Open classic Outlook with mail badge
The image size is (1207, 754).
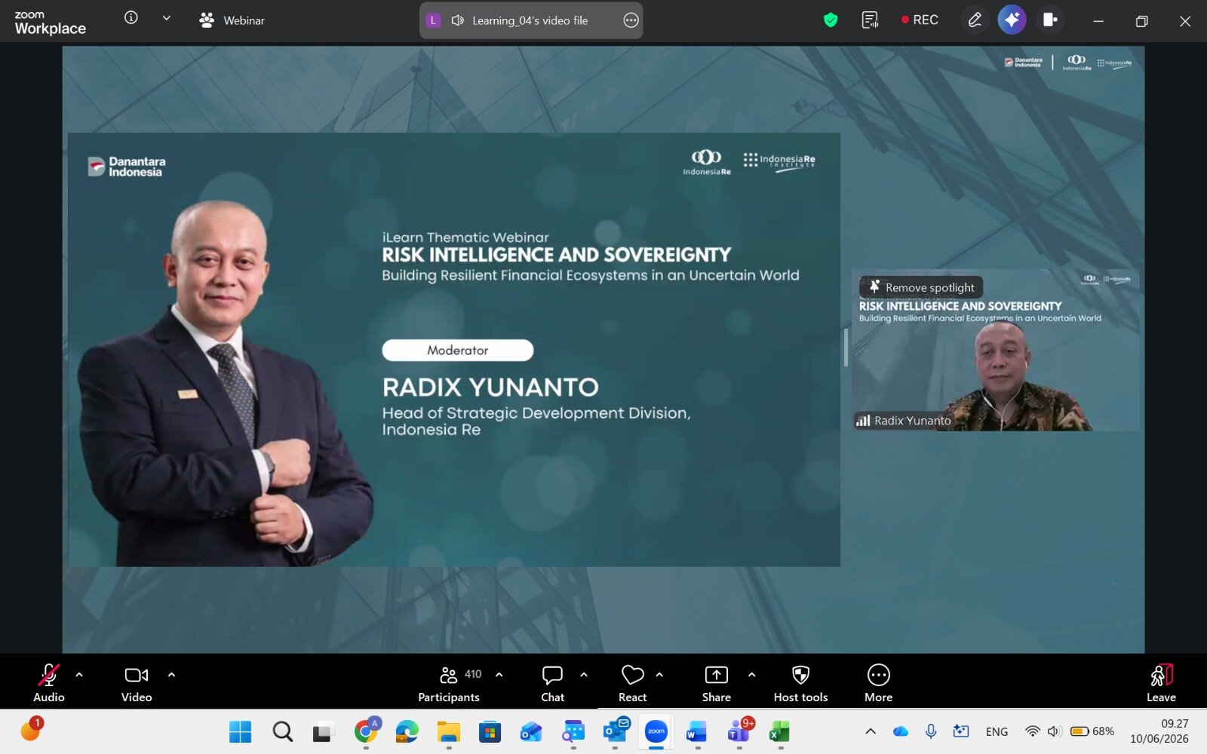(616, 731)
